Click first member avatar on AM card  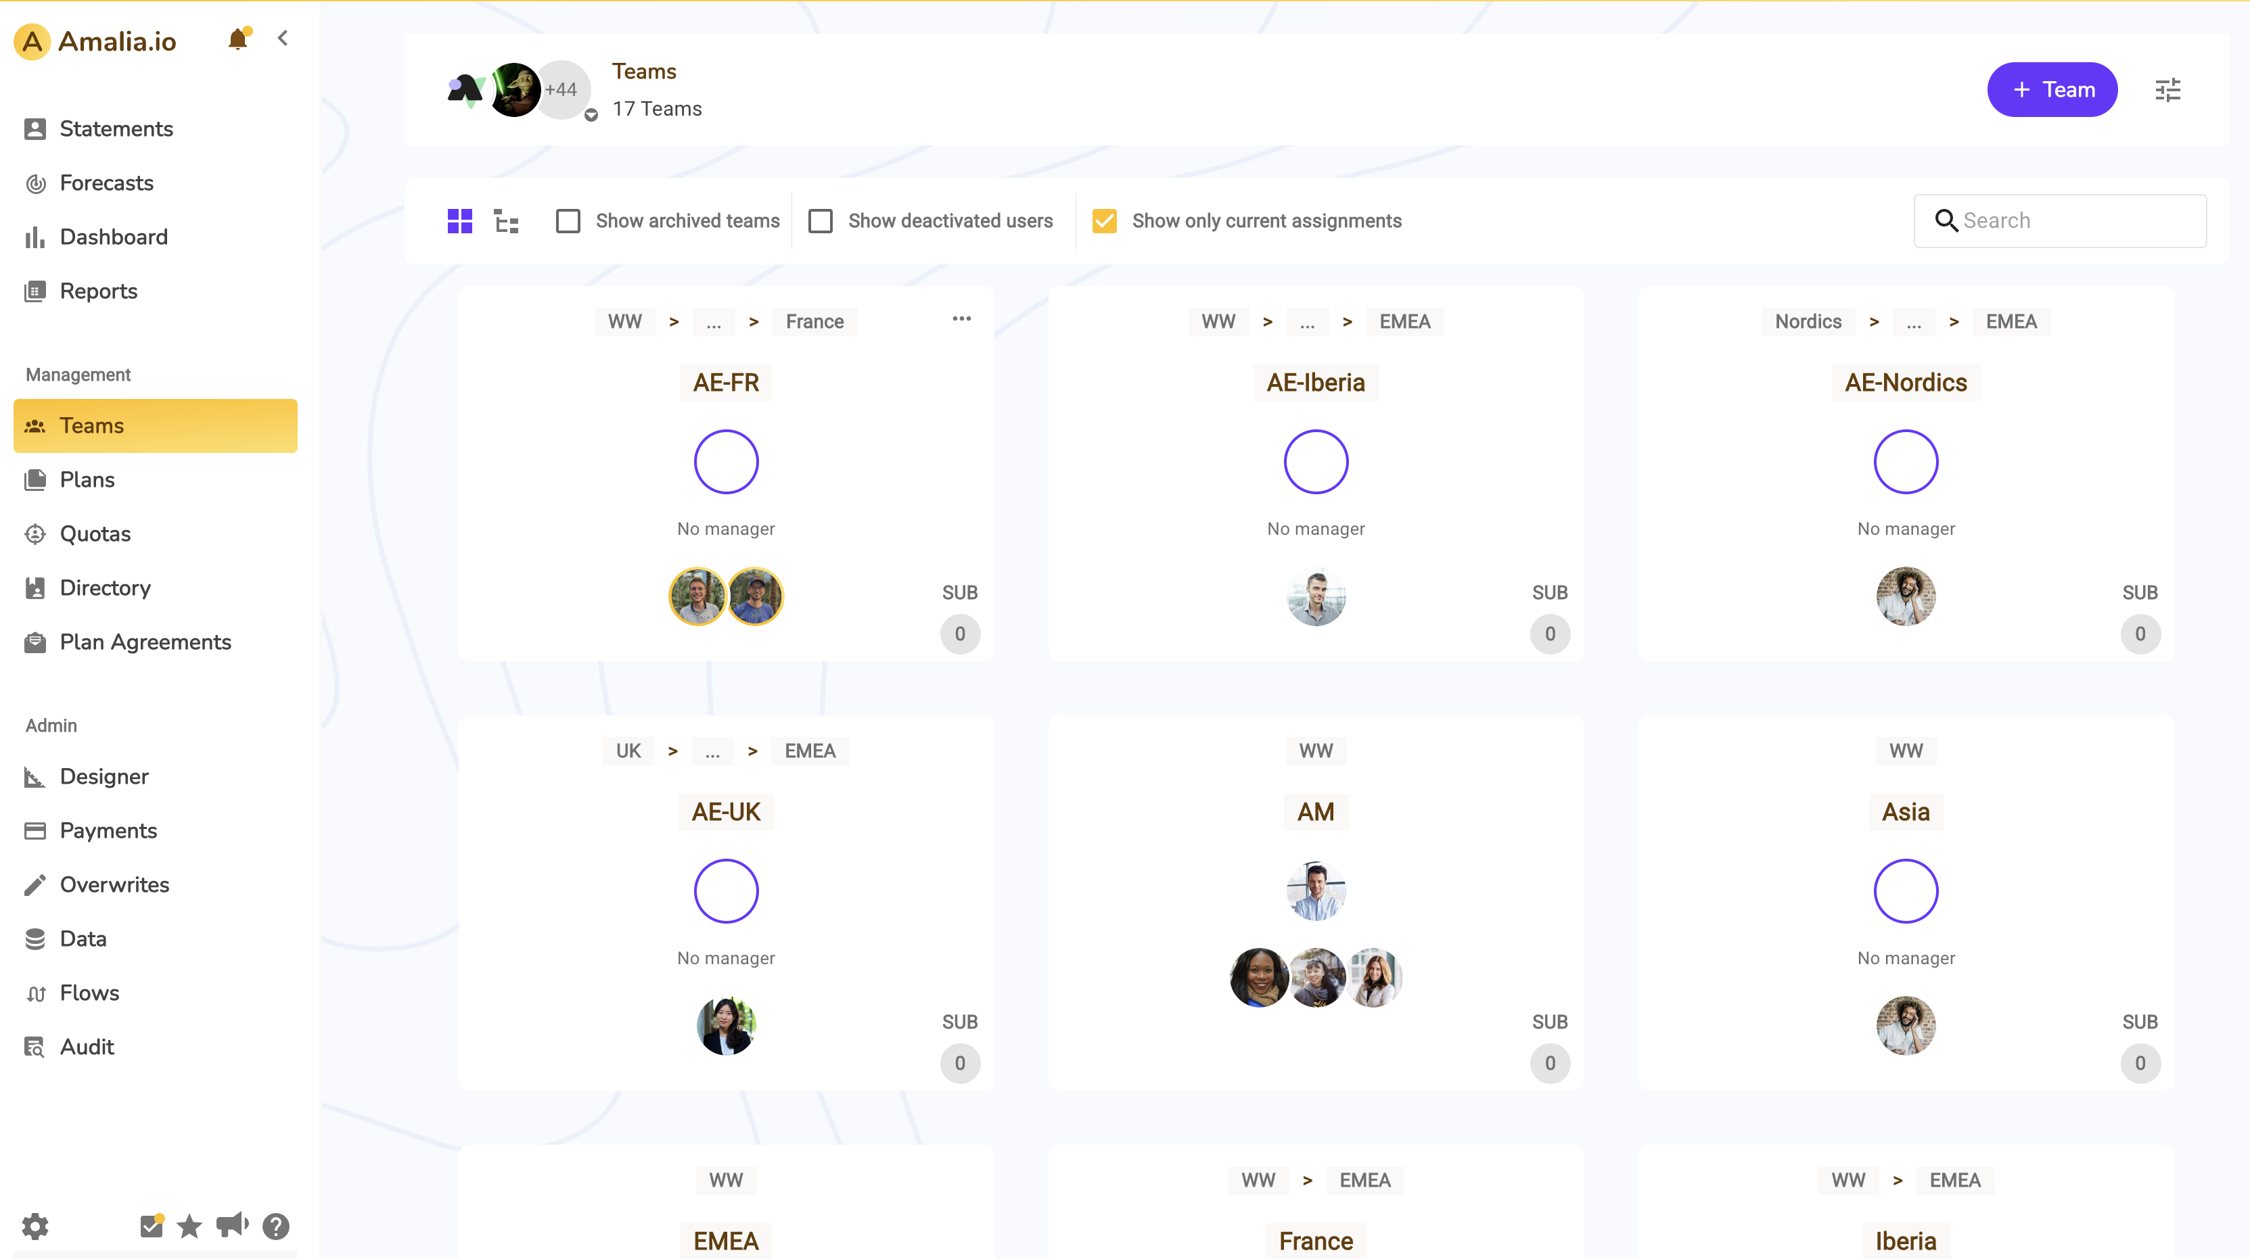click(1259, 978)
